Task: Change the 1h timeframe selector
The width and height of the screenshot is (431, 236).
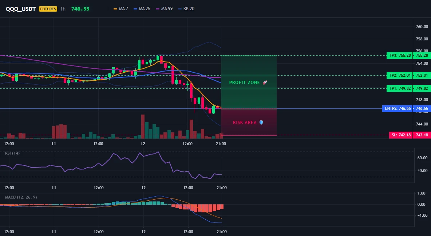Action: pyautogui.click(x=63, y=9)
